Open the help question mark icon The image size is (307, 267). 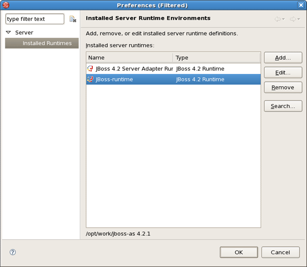13,252
